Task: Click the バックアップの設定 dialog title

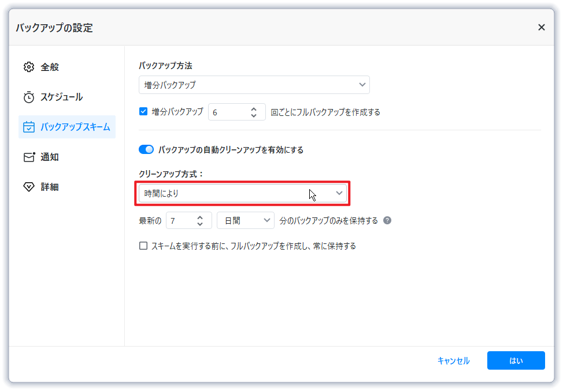Action: tap(54, 28)
